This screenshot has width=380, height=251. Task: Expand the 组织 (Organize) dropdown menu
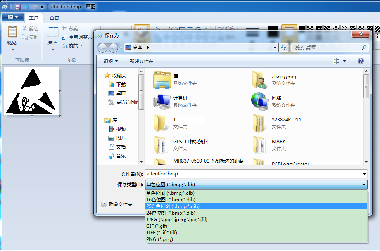pos(111,61)
